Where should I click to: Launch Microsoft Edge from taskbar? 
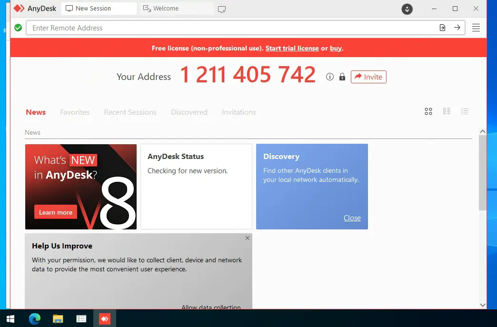(35, 318)
